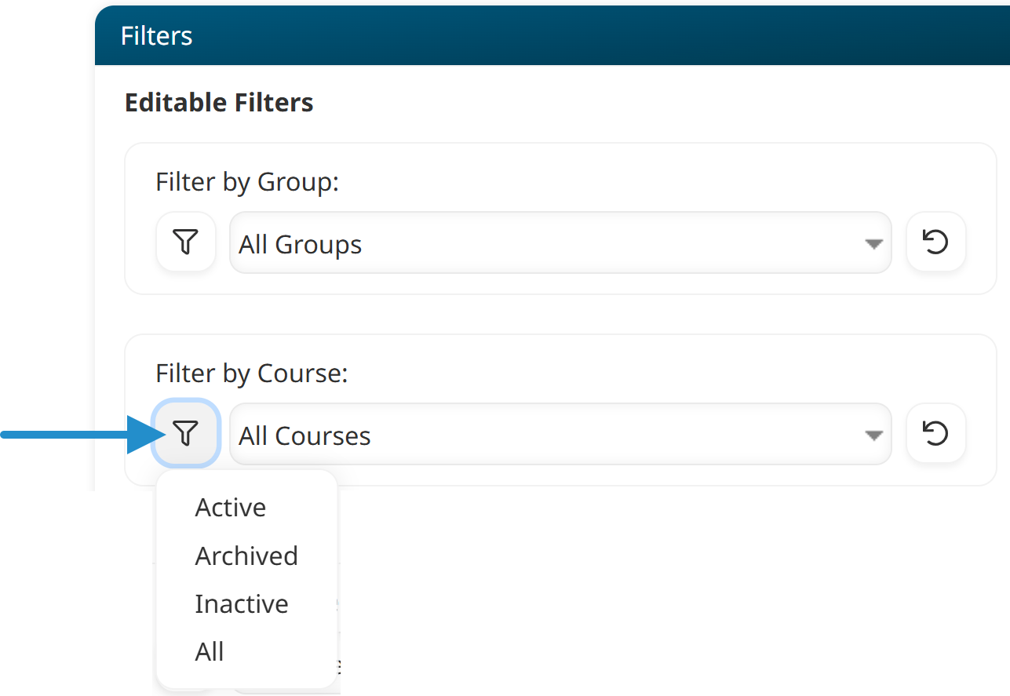Click the Filter by Group label
Viewport: 1010px width, 696px height.
click(x=247, y=182)
